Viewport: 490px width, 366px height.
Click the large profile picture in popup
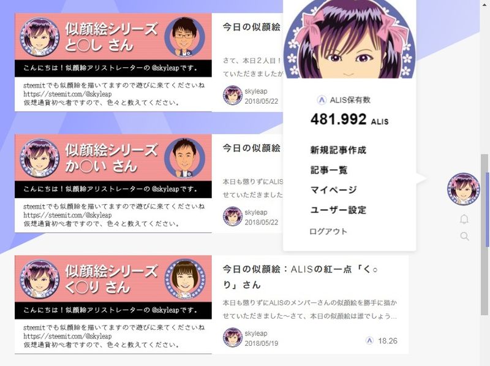click(349, 39)
